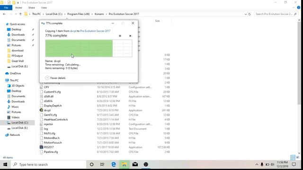This screenshot has height=170, width=303.
Task: Go up one folder level arrow
Action: 20,14
